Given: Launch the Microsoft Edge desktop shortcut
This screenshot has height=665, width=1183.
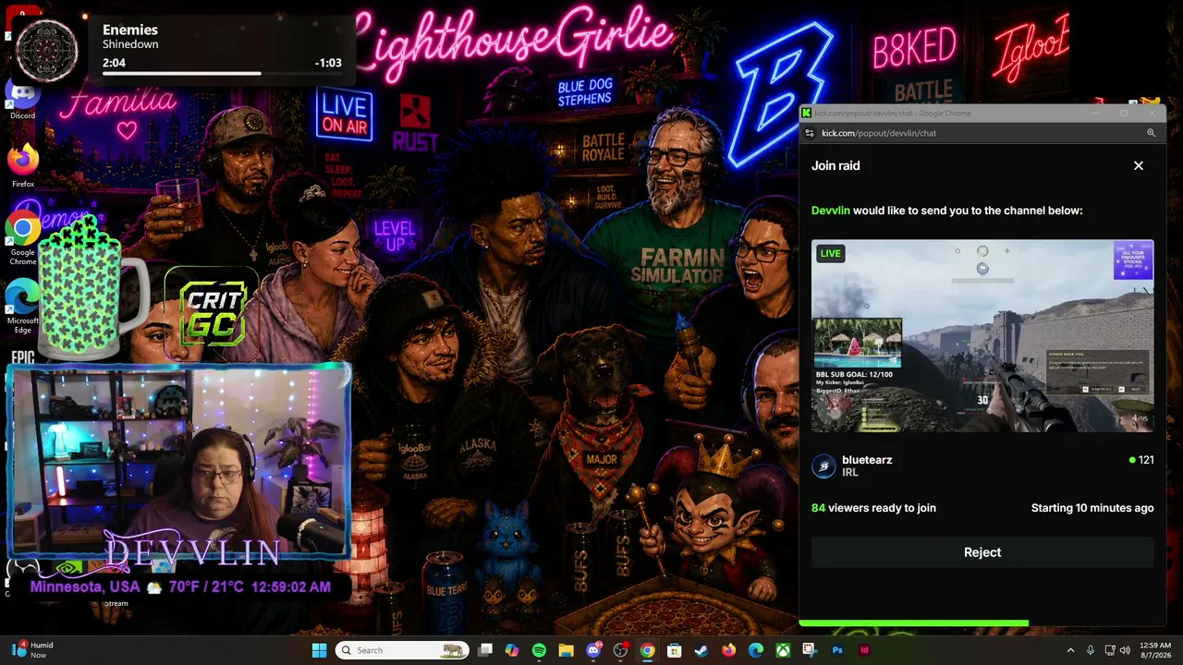Looking at the screenshot, I should point(23,307).
